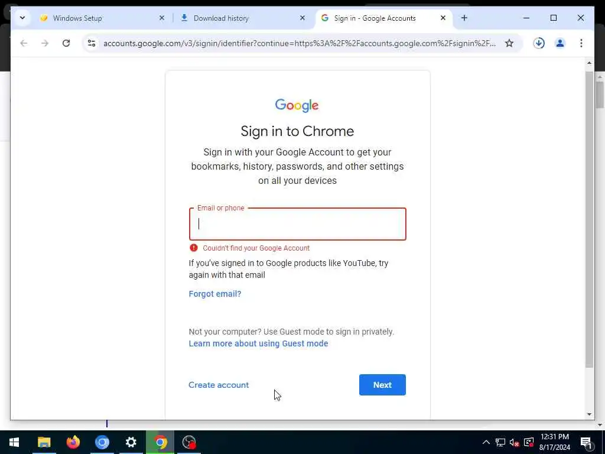The image size is (605, 454).
Task: Click the page vertical scrollbar thumb
Action: pos(589,219)
